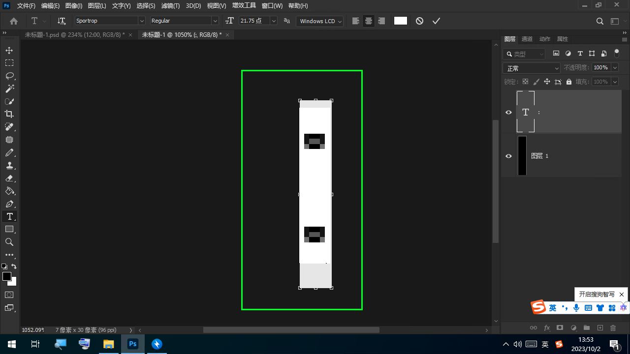Toggle center text alignment
Viewport: 630px width, 354px height.
pos(368,21)
